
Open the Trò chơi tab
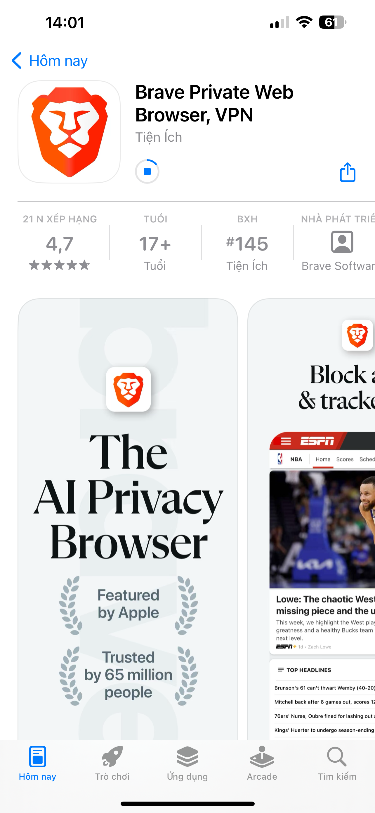pos(112,763)
